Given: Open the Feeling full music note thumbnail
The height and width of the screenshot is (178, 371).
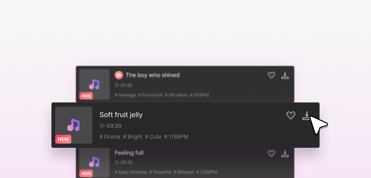Looking at the screenshot, I should click(x=94, y=162).
